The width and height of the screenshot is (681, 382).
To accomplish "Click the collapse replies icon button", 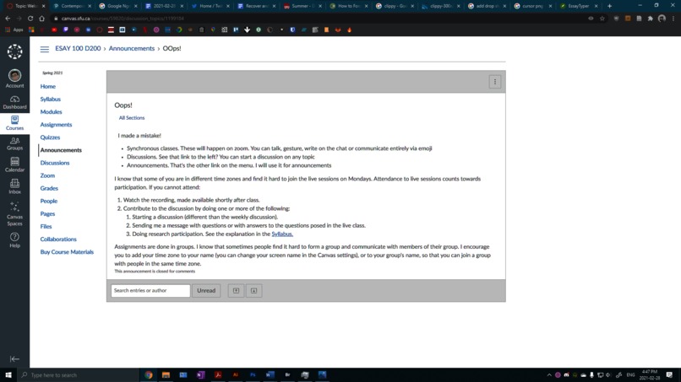I will pos(236,291).
